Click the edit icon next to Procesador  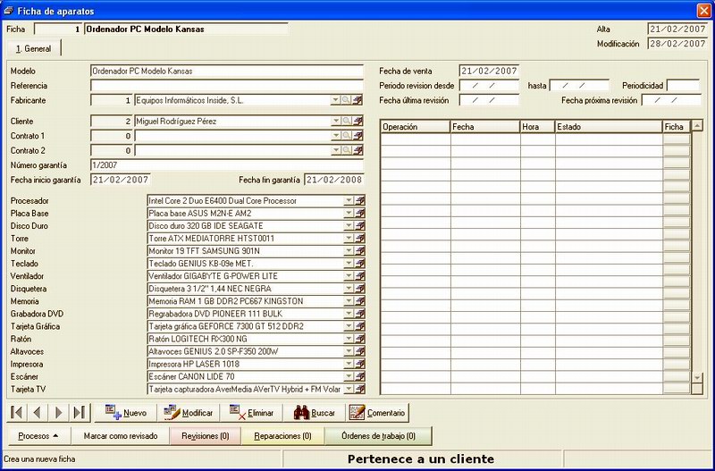pyautogui.click(x=360, y=200)
